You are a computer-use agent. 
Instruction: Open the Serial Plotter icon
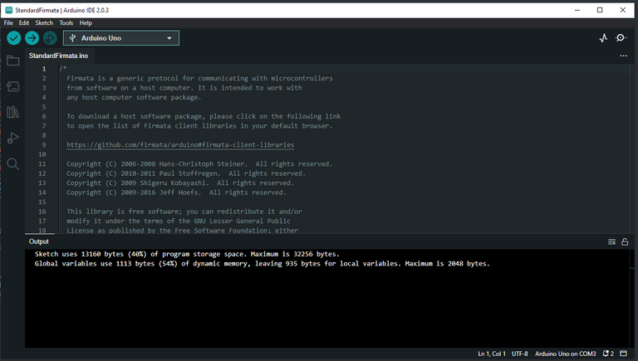pos(603,38)
